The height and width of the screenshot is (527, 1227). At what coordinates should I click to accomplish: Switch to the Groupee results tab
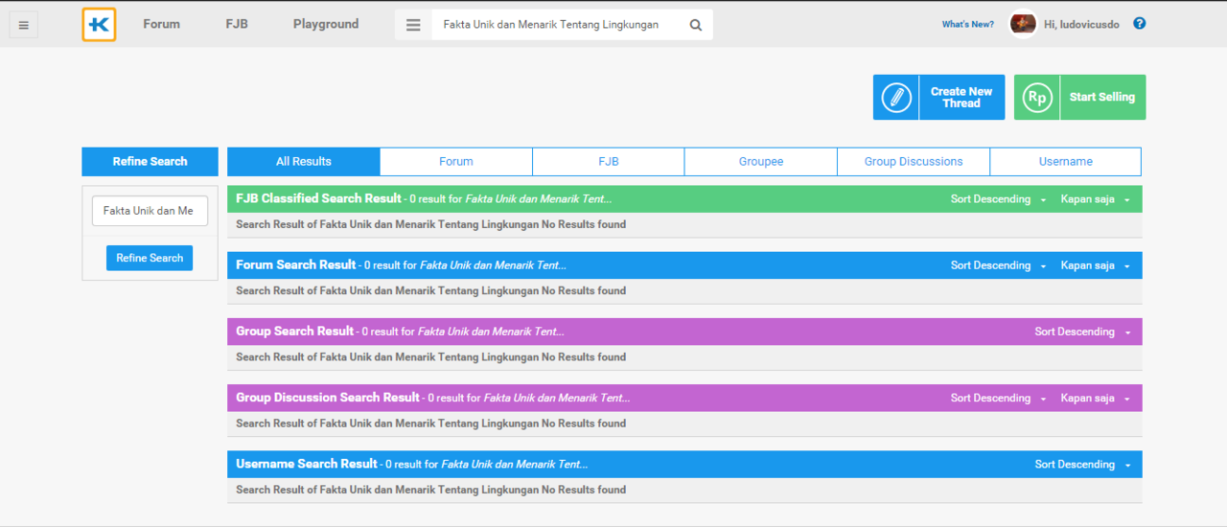click(761, 162)
